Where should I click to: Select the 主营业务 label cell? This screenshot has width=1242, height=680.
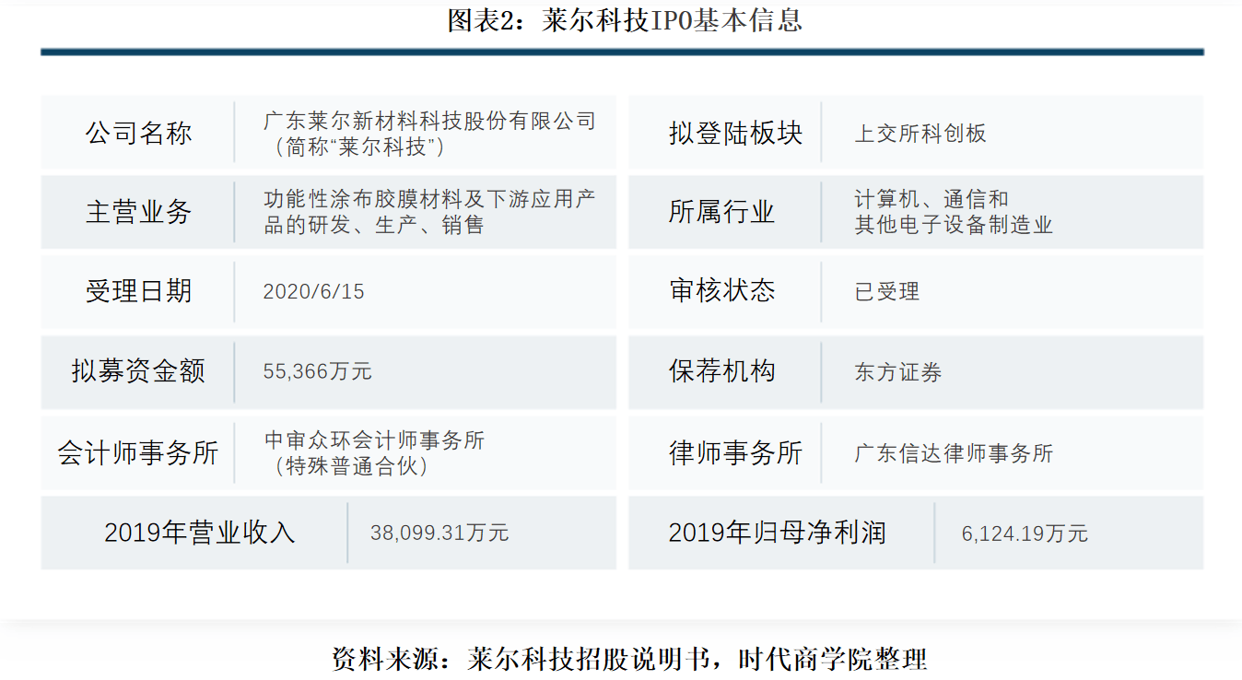(138, 212)
